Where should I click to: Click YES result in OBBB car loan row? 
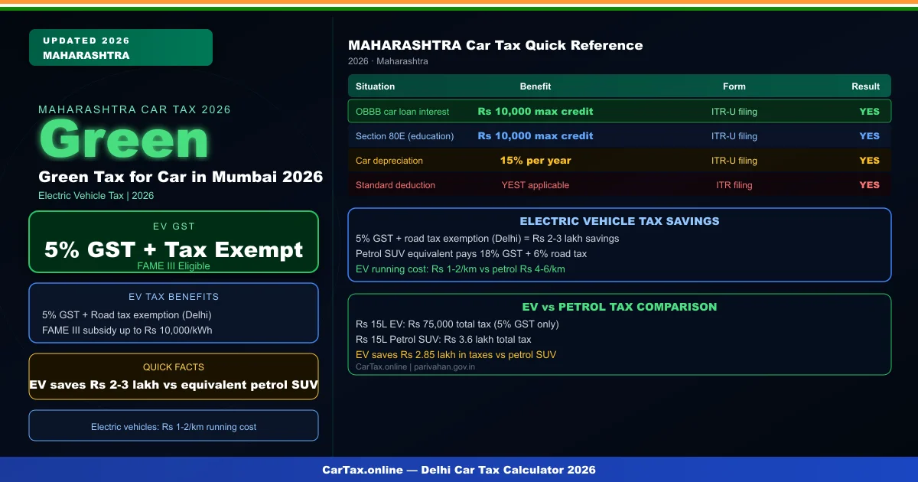[870, 112]
